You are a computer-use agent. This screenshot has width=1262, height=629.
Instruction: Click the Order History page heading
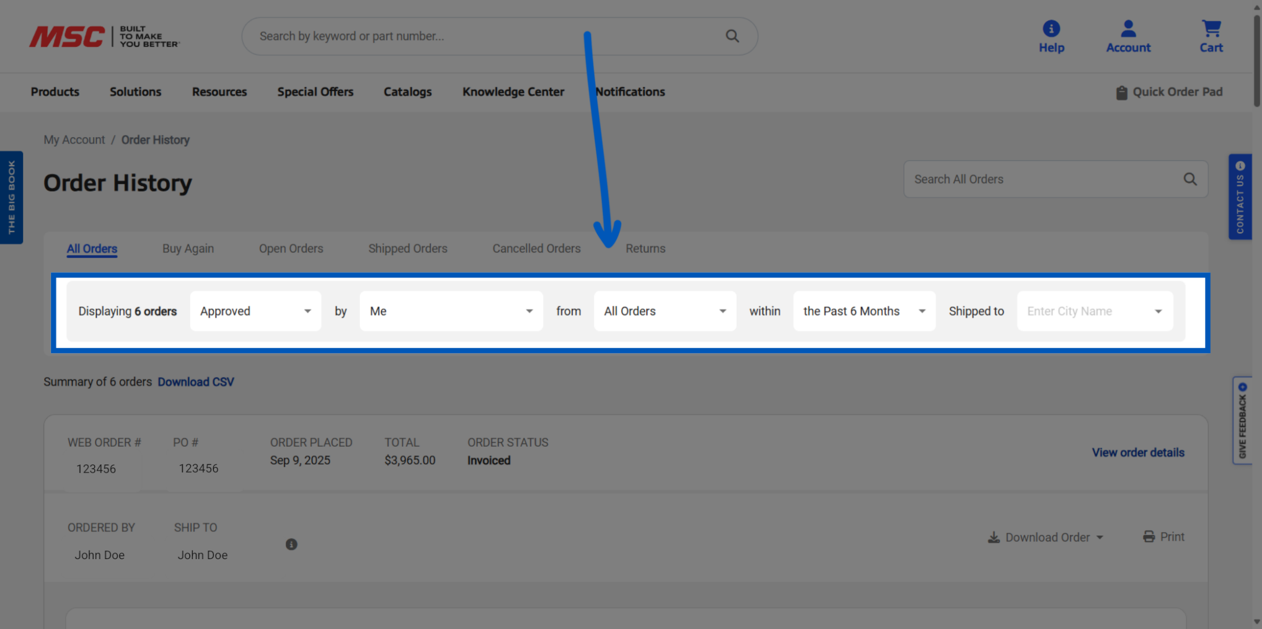coord(118,183)
